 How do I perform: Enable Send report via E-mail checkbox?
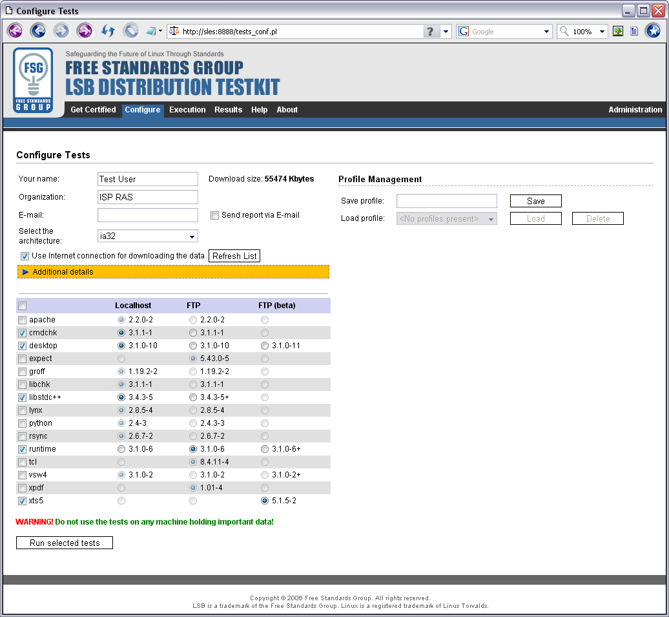[214, 216]
